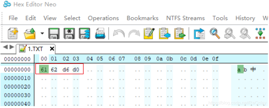Click the '中' character in text pane
The height and width of the screenshot is (108, 269).
[x=253, y=69]
